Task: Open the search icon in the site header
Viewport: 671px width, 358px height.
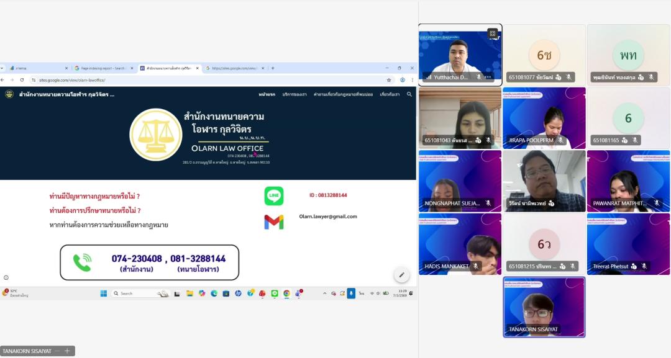Action: point(409,94)
